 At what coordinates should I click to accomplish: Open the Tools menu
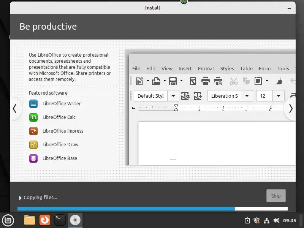(x=283, y=69)
